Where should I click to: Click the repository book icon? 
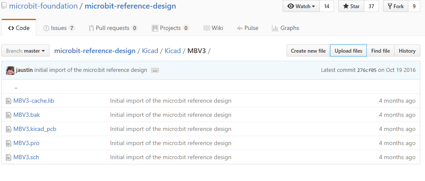[x=4, y=6]
